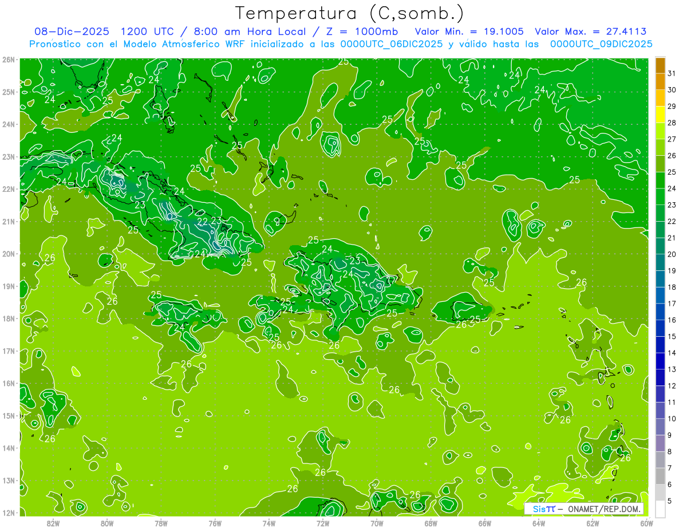Click the color bar label '18'

tap(672, 287)
